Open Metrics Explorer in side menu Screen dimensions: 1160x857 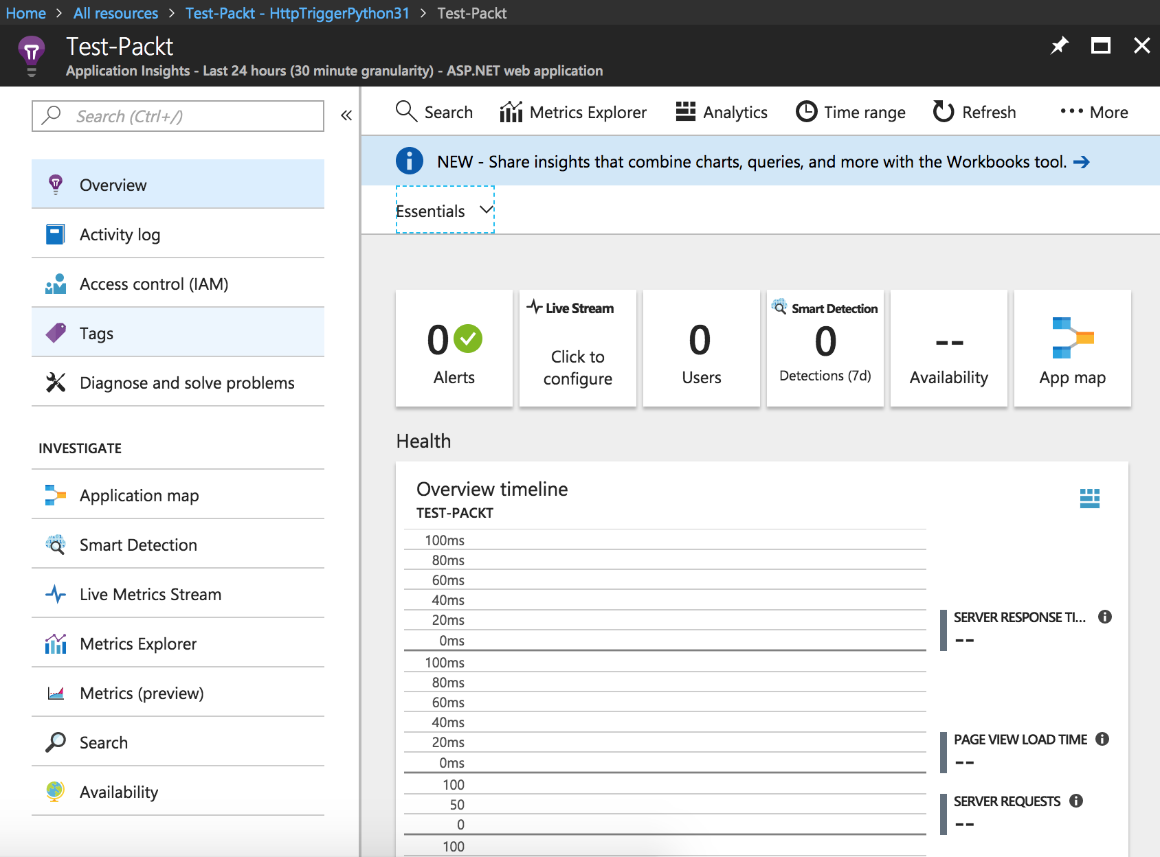(x=178, y=643)
